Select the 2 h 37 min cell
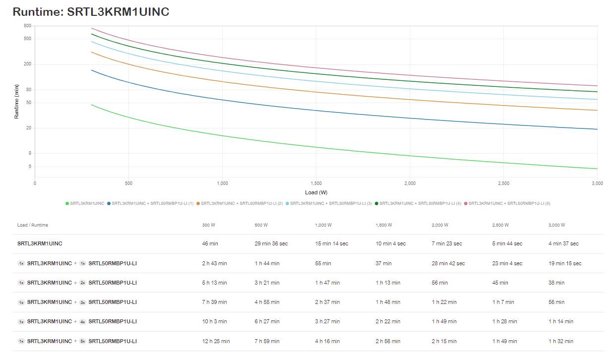Screen dimensions: 616x358 (327, 302)
